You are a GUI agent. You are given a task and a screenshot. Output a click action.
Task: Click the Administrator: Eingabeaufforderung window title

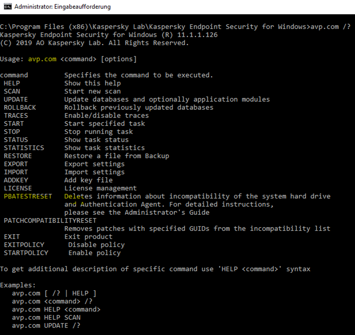pyautogui.click(x=62, y=7)
